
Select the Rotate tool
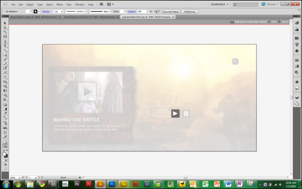(x=5, y=77)
